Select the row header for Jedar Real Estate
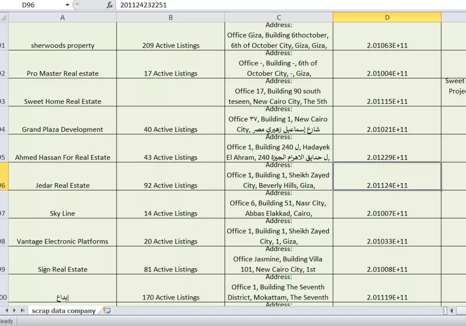Image resolution: width=466 pixels, height=326 pixels. point(4,176)
